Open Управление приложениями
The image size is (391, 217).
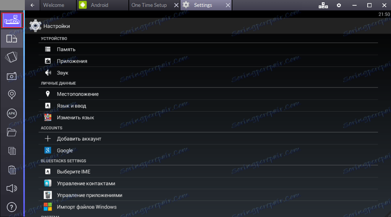point(208,195)
